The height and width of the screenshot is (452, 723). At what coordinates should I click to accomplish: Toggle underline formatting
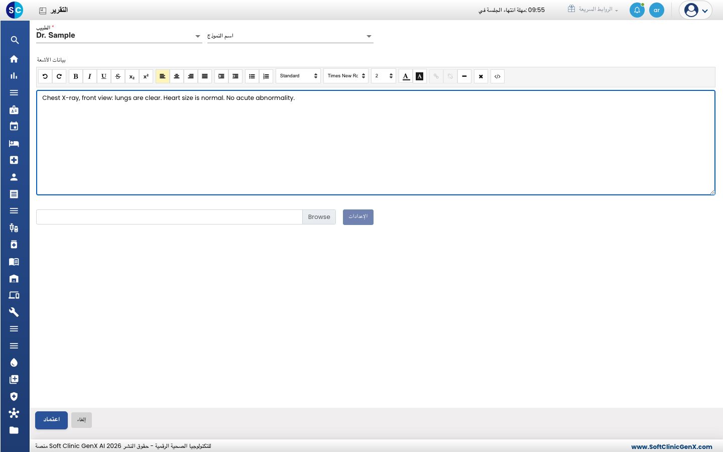pos(104,76)
